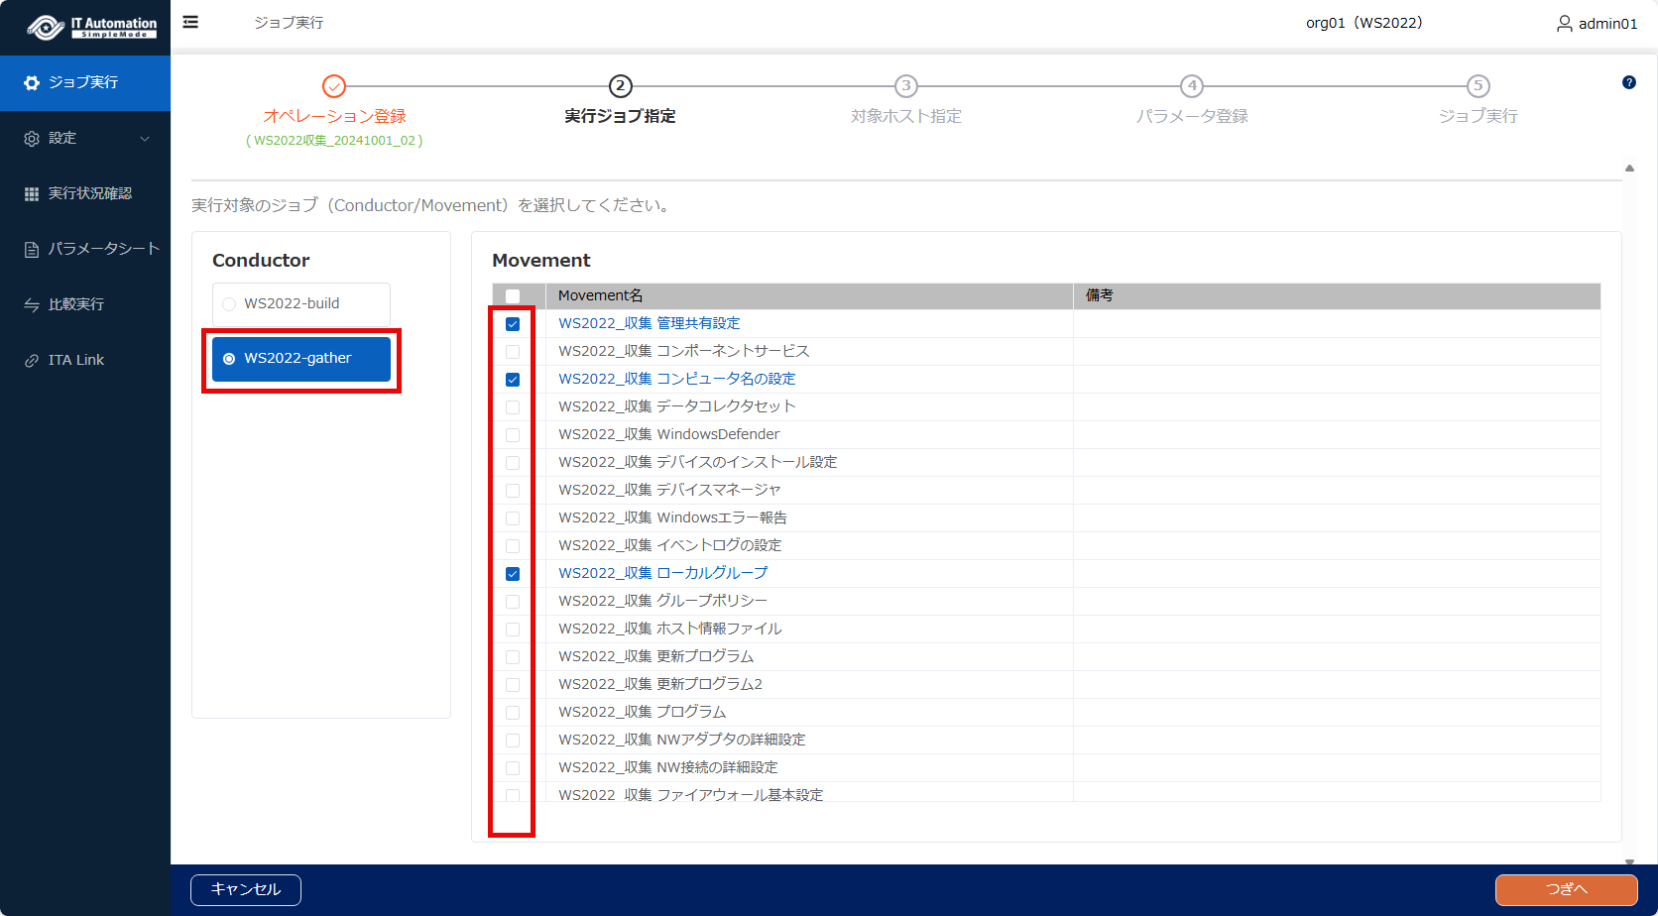Click the つぎへ next button
This screenshot has height=916, width=1658.
tap(1566, 889)
